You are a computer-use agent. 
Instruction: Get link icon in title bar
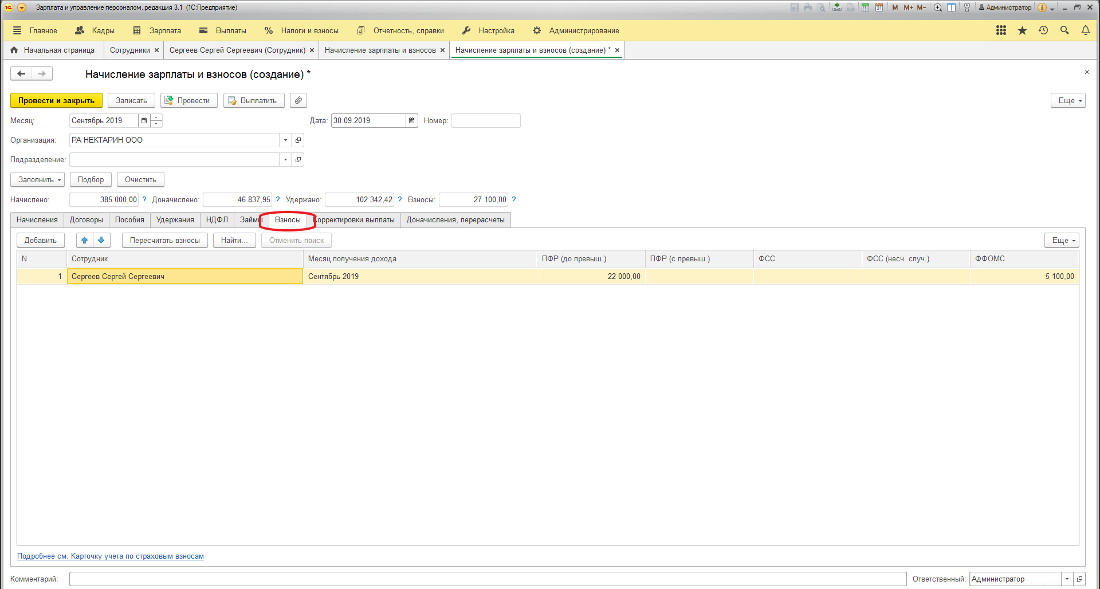point(837,7)
